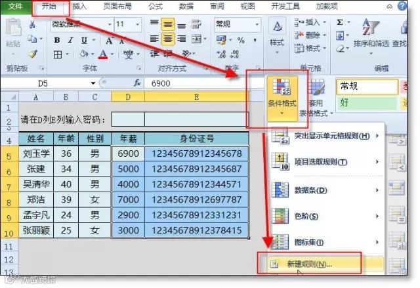Expand 数据条 Data Bars submenu
The image size is (420, 288).
(x=327, y=190)
